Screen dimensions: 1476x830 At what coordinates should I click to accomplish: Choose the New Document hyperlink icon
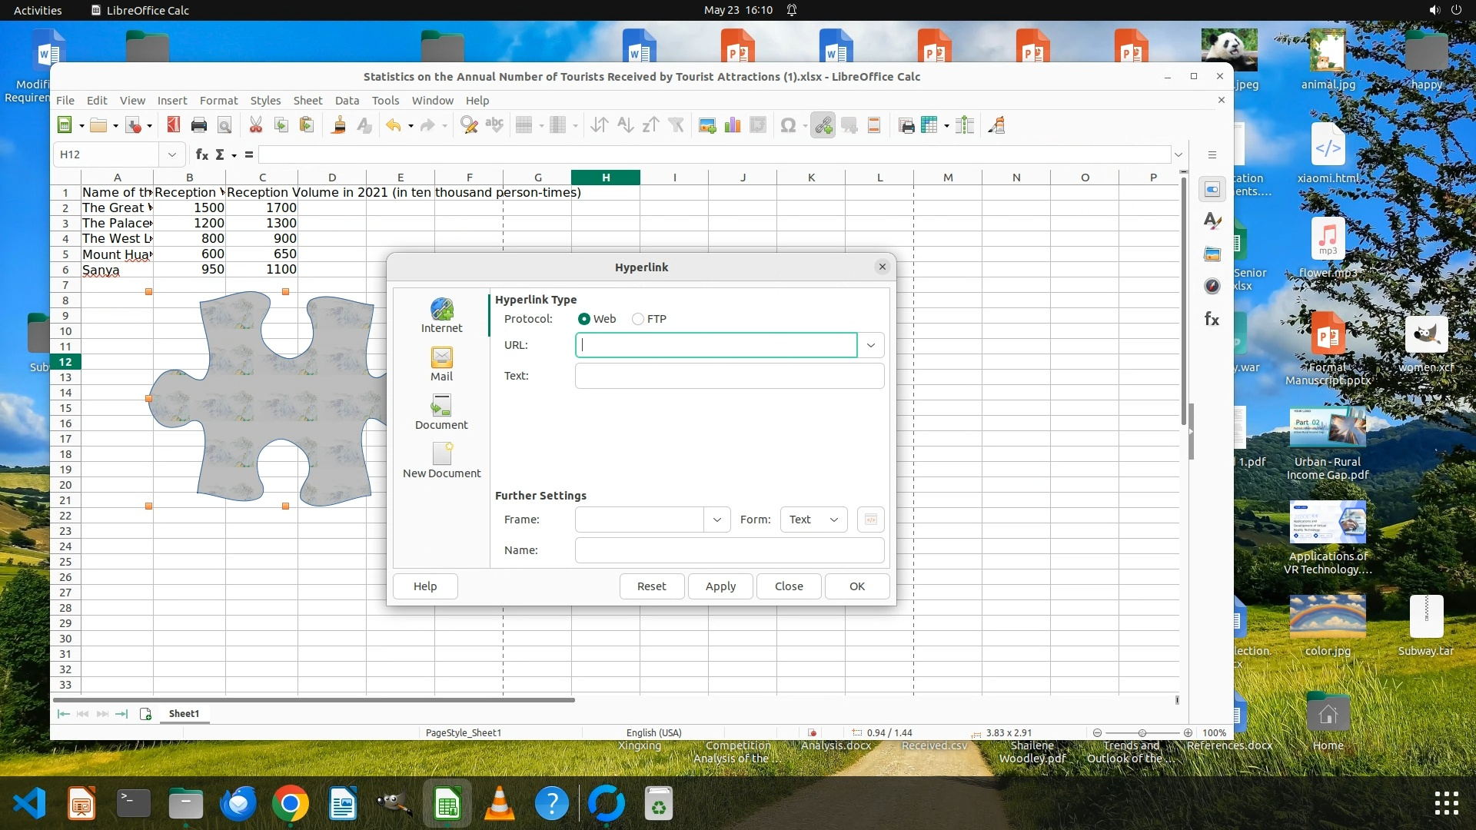tap(441, 460)
